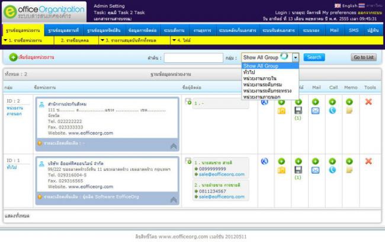
Task: Switch to 'ปฏิทิน' tab
Action: pos(373,30)
